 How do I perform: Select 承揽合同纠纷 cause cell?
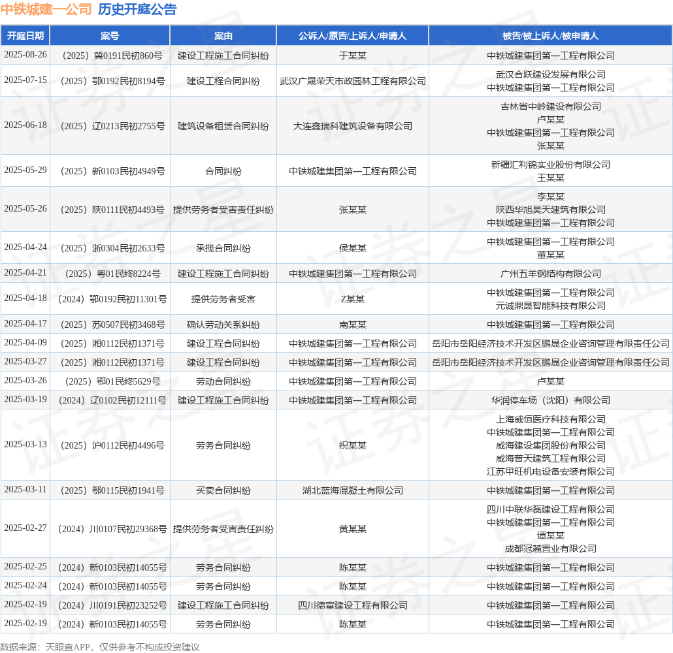tap(223, 248)
